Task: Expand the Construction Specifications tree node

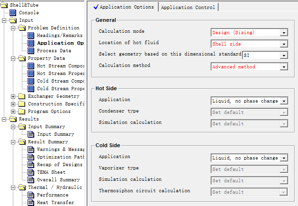Action: (13, 104)
